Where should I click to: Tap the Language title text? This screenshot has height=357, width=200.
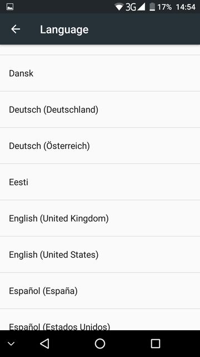click(x=64, y=30)
